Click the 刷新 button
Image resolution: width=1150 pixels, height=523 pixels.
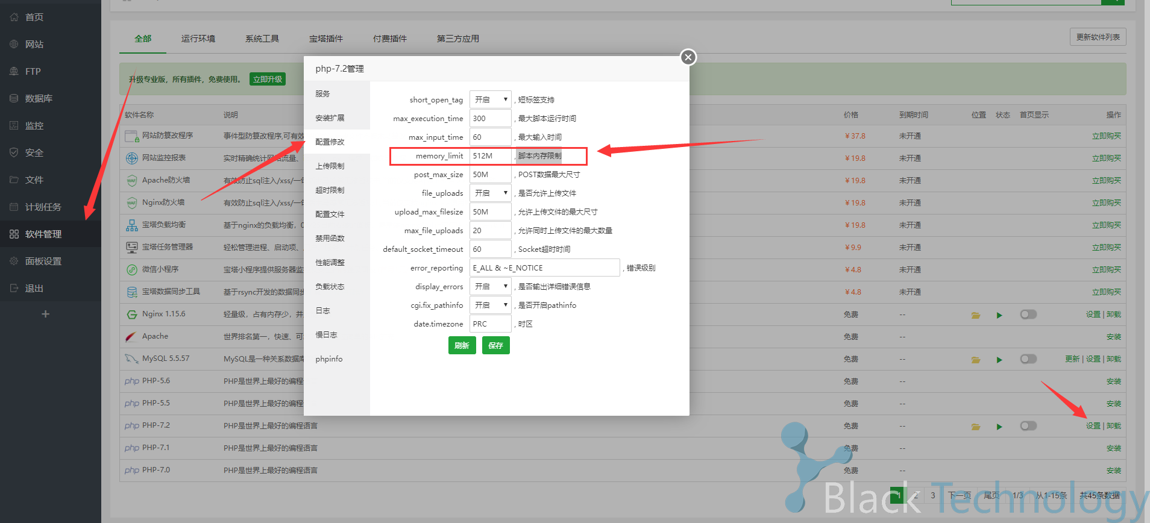[x=462, y=345]
